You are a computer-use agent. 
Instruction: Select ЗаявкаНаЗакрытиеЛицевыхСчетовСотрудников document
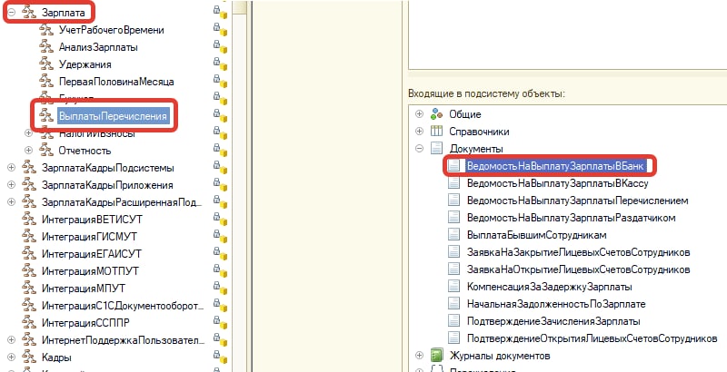(579, 252)
